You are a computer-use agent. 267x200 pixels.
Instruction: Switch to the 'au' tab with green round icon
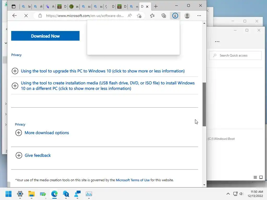74,7
